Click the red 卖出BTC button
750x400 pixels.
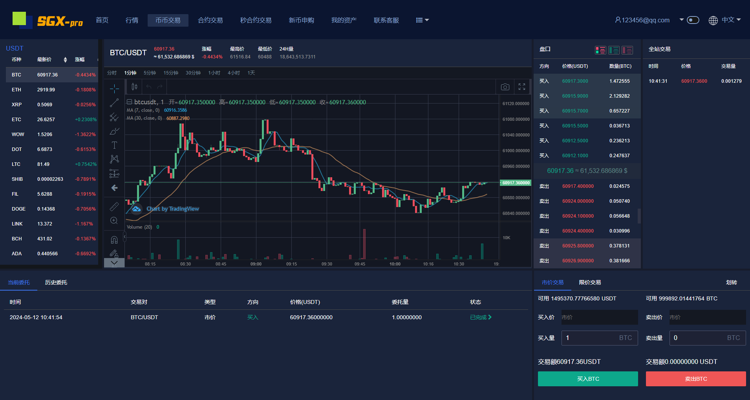point(696,379)
